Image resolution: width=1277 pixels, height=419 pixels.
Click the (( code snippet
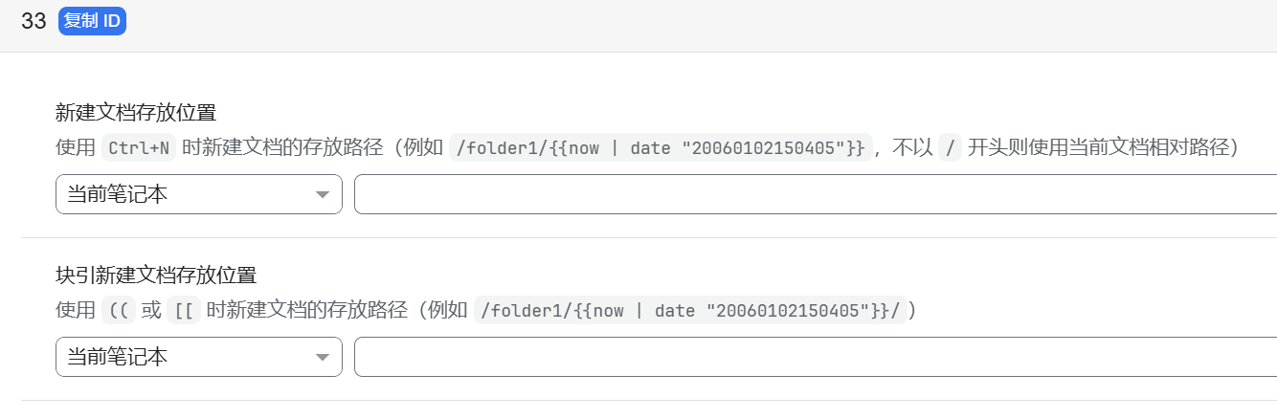[118, 310]
